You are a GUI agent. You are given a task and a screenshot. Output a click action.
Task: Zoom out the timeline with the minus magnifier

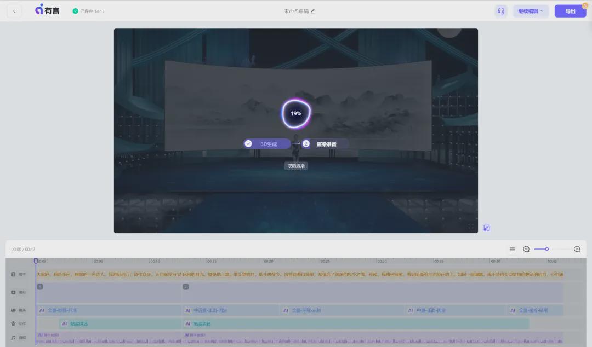click(x=526, y=248)
